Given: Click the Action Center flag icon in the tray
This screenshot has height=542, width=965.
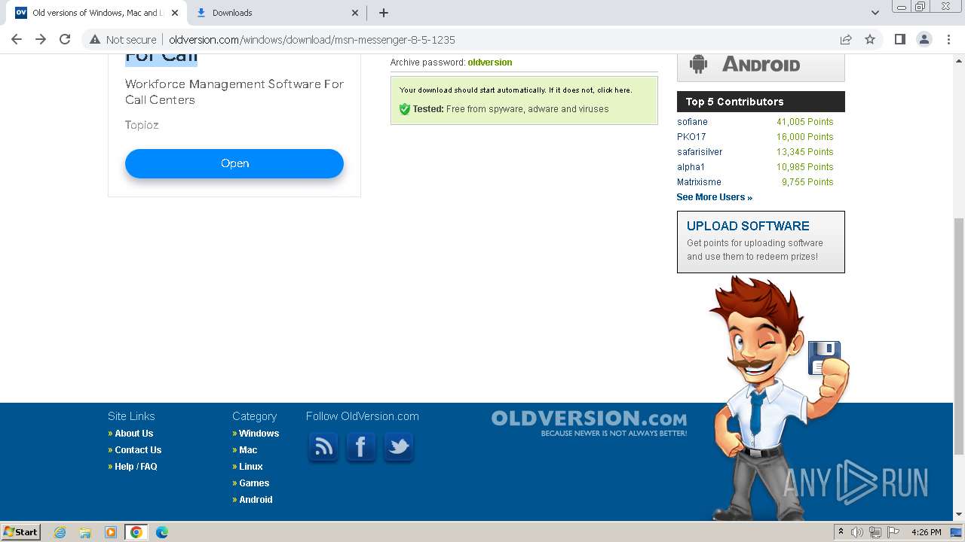Looking at the screenshot, I should tap(893, 532).
